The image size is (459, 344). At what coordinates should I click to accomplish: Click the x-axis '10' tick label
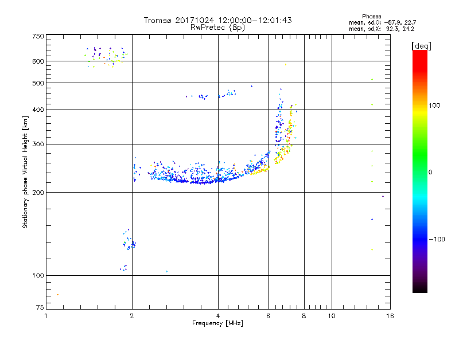point(332,316)
